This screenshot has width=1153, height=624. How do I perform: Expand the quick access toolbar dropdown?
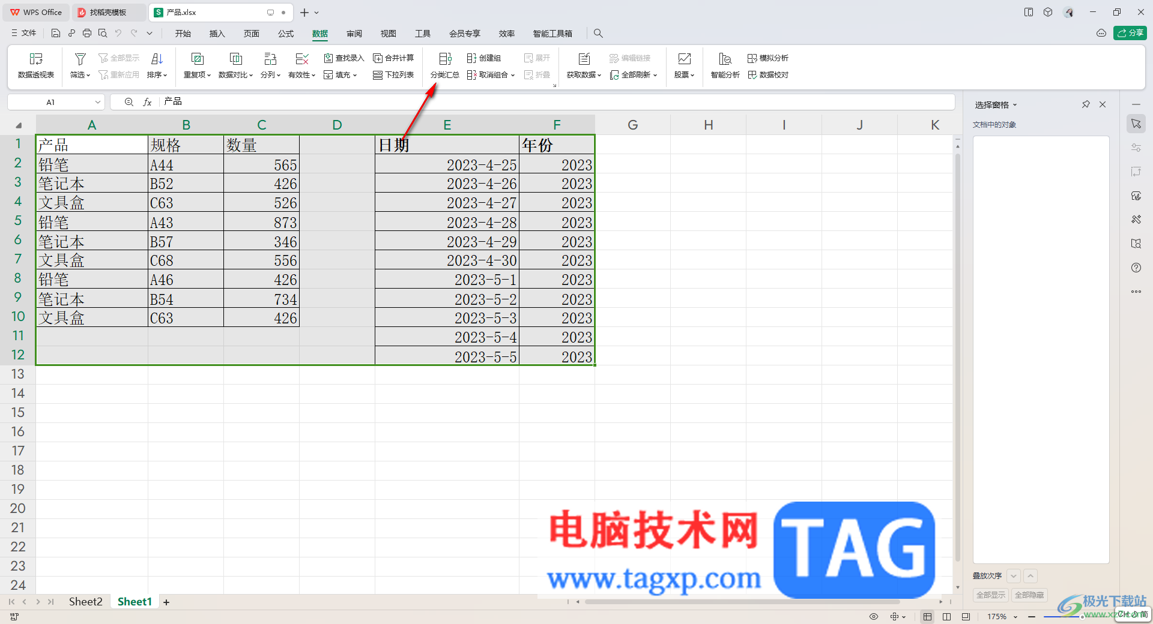tap(150, 33)
